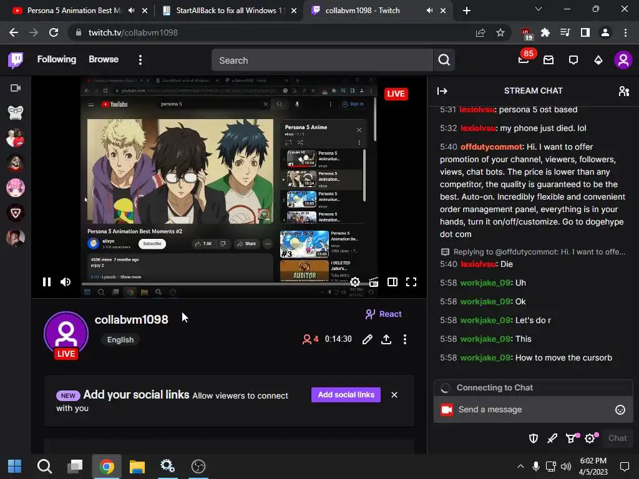The image size is (639, 479).
Task: Click the Twitch search input field
Action: pos(322,60)
